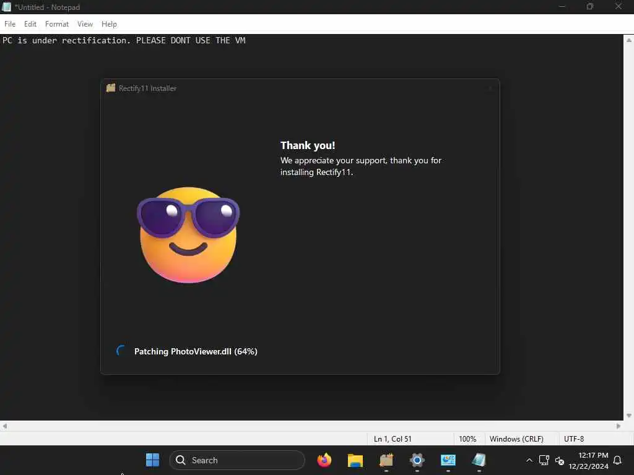This screenshot has width=634, height=475.
Task: Click the taskbar Search box
Action: click(237, 460)
